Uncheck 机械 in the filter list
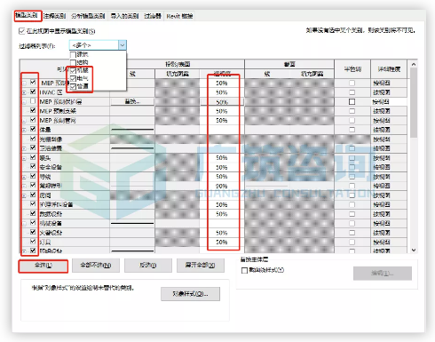The image size is (435, 342). point(73,70)
